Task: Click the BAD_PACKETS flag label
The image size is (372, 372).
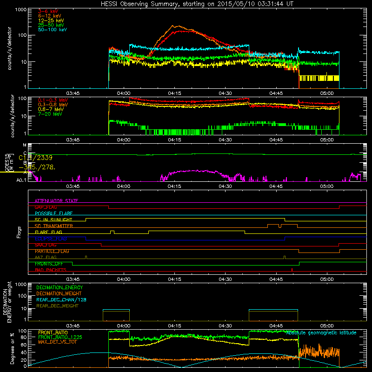Action: (51, 270)
